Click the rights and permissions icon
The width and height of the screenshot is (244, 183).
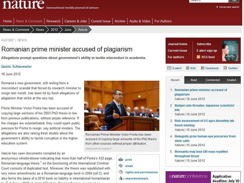point(121,172)
